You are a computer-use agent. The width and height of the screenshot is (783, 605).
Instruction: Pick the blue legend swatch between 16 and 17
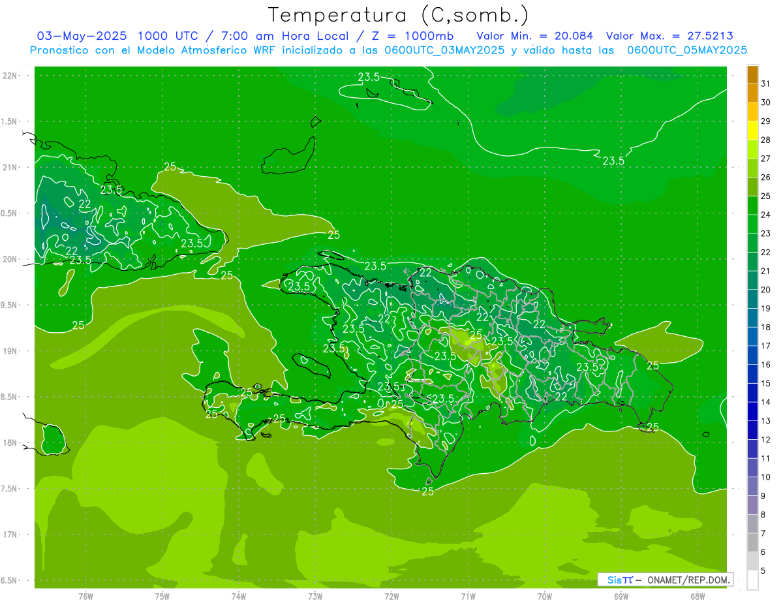click(x=752, y=355)
